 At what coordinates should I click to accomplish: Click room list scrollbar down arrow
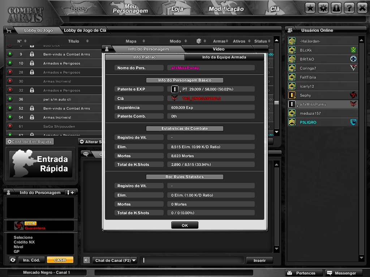point(276,132)
